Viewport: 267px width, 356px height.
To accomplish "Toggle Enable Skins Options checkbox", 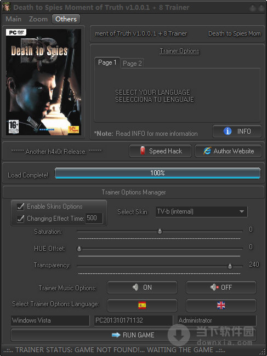I will [x=20, y=206].
